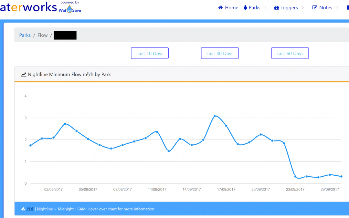Select the Last 10 Days button
Screen dimensions: 349x218
[x=150, y=53]
